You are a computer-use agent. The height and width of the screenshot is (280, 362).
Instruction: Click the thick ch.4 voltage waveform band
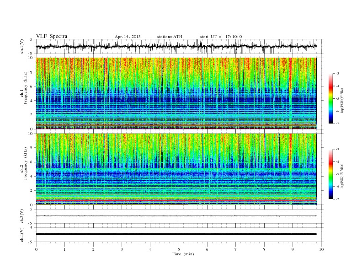pyautogui.click(x=176, y=234)
